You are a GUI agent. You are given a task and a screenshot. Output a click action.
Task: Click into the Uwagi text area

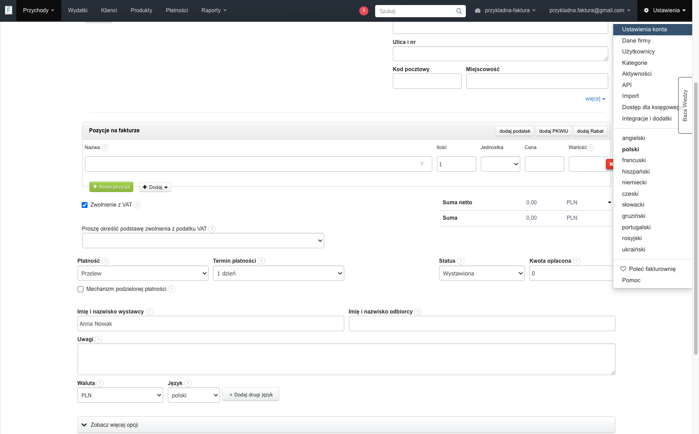pyautogui.click(x=346, y=359)
